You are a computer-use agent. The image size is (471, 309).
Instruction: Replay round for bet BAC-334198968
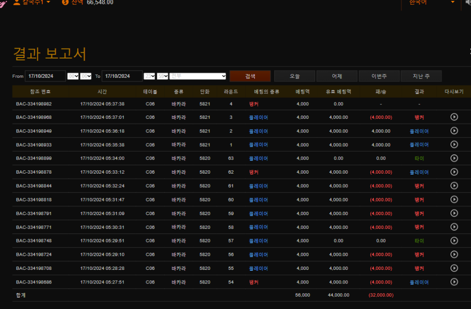[x=454, y=117]
